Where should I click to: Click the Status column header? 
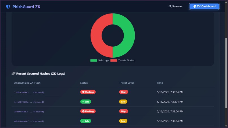[x=84, y=83]
